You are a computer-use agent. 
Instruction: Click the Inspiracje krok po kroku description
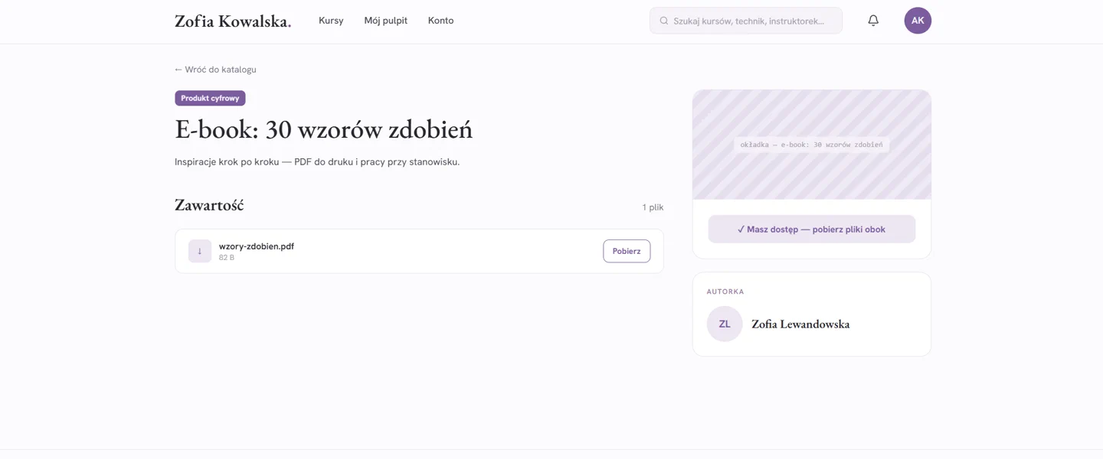(317, 162)
